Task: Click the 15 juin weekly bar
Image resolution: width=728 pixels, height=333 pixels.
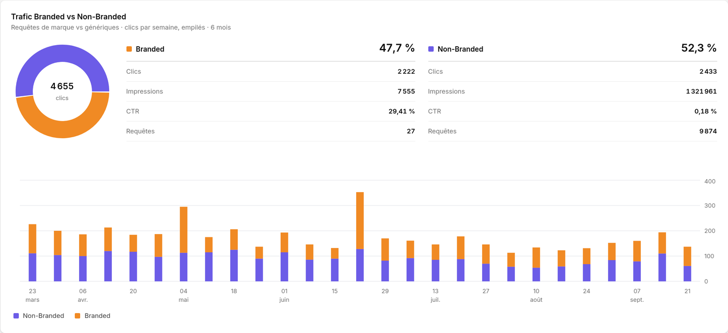Action: coord(335,265)
